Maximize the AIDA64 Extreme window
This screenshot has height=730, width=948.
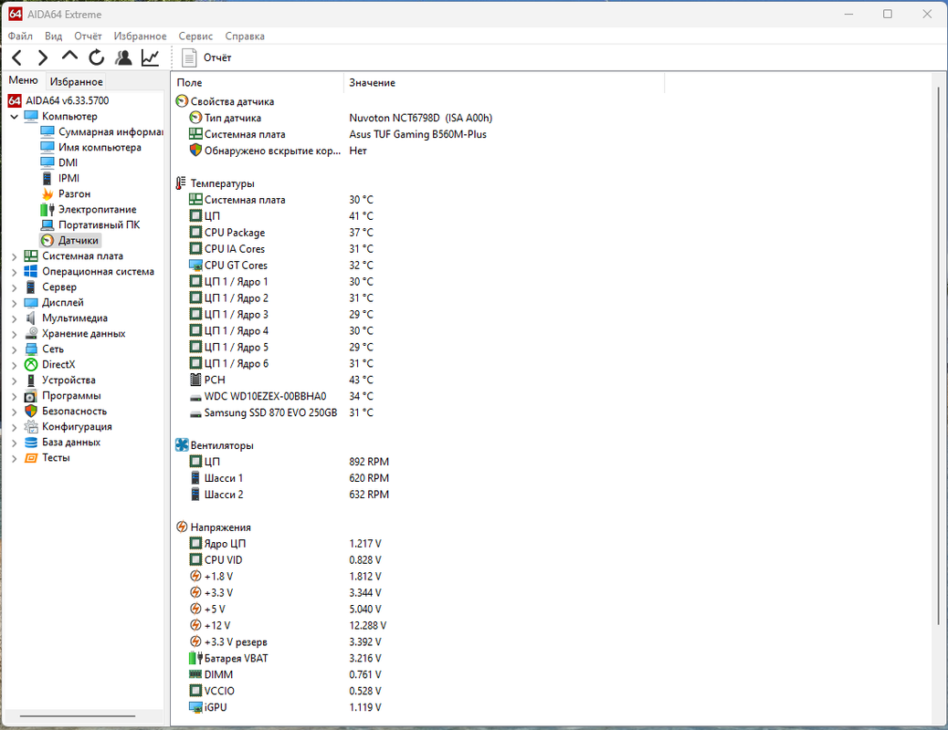888,14
